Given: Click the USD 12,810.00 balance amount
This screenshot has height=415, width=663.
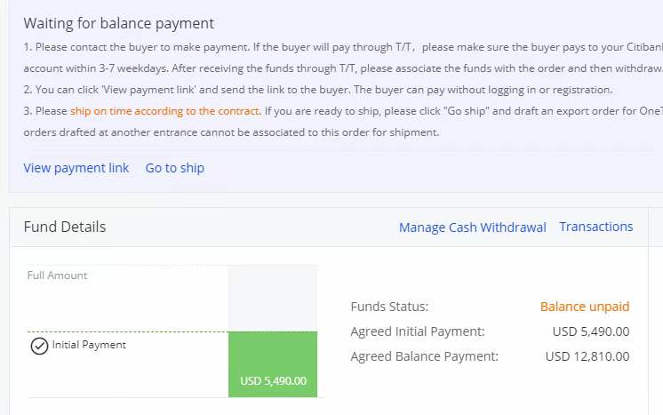Looking at the screenshot, I should click(x=587, y=356).
